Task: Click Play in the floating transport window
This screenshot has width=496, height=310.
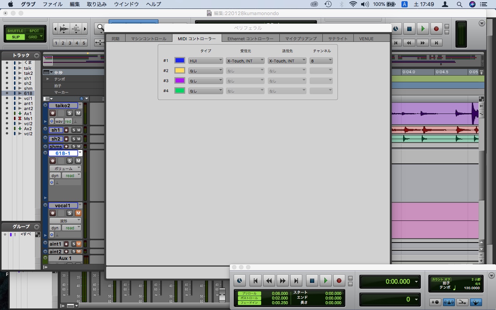Action: pos(325,280)
